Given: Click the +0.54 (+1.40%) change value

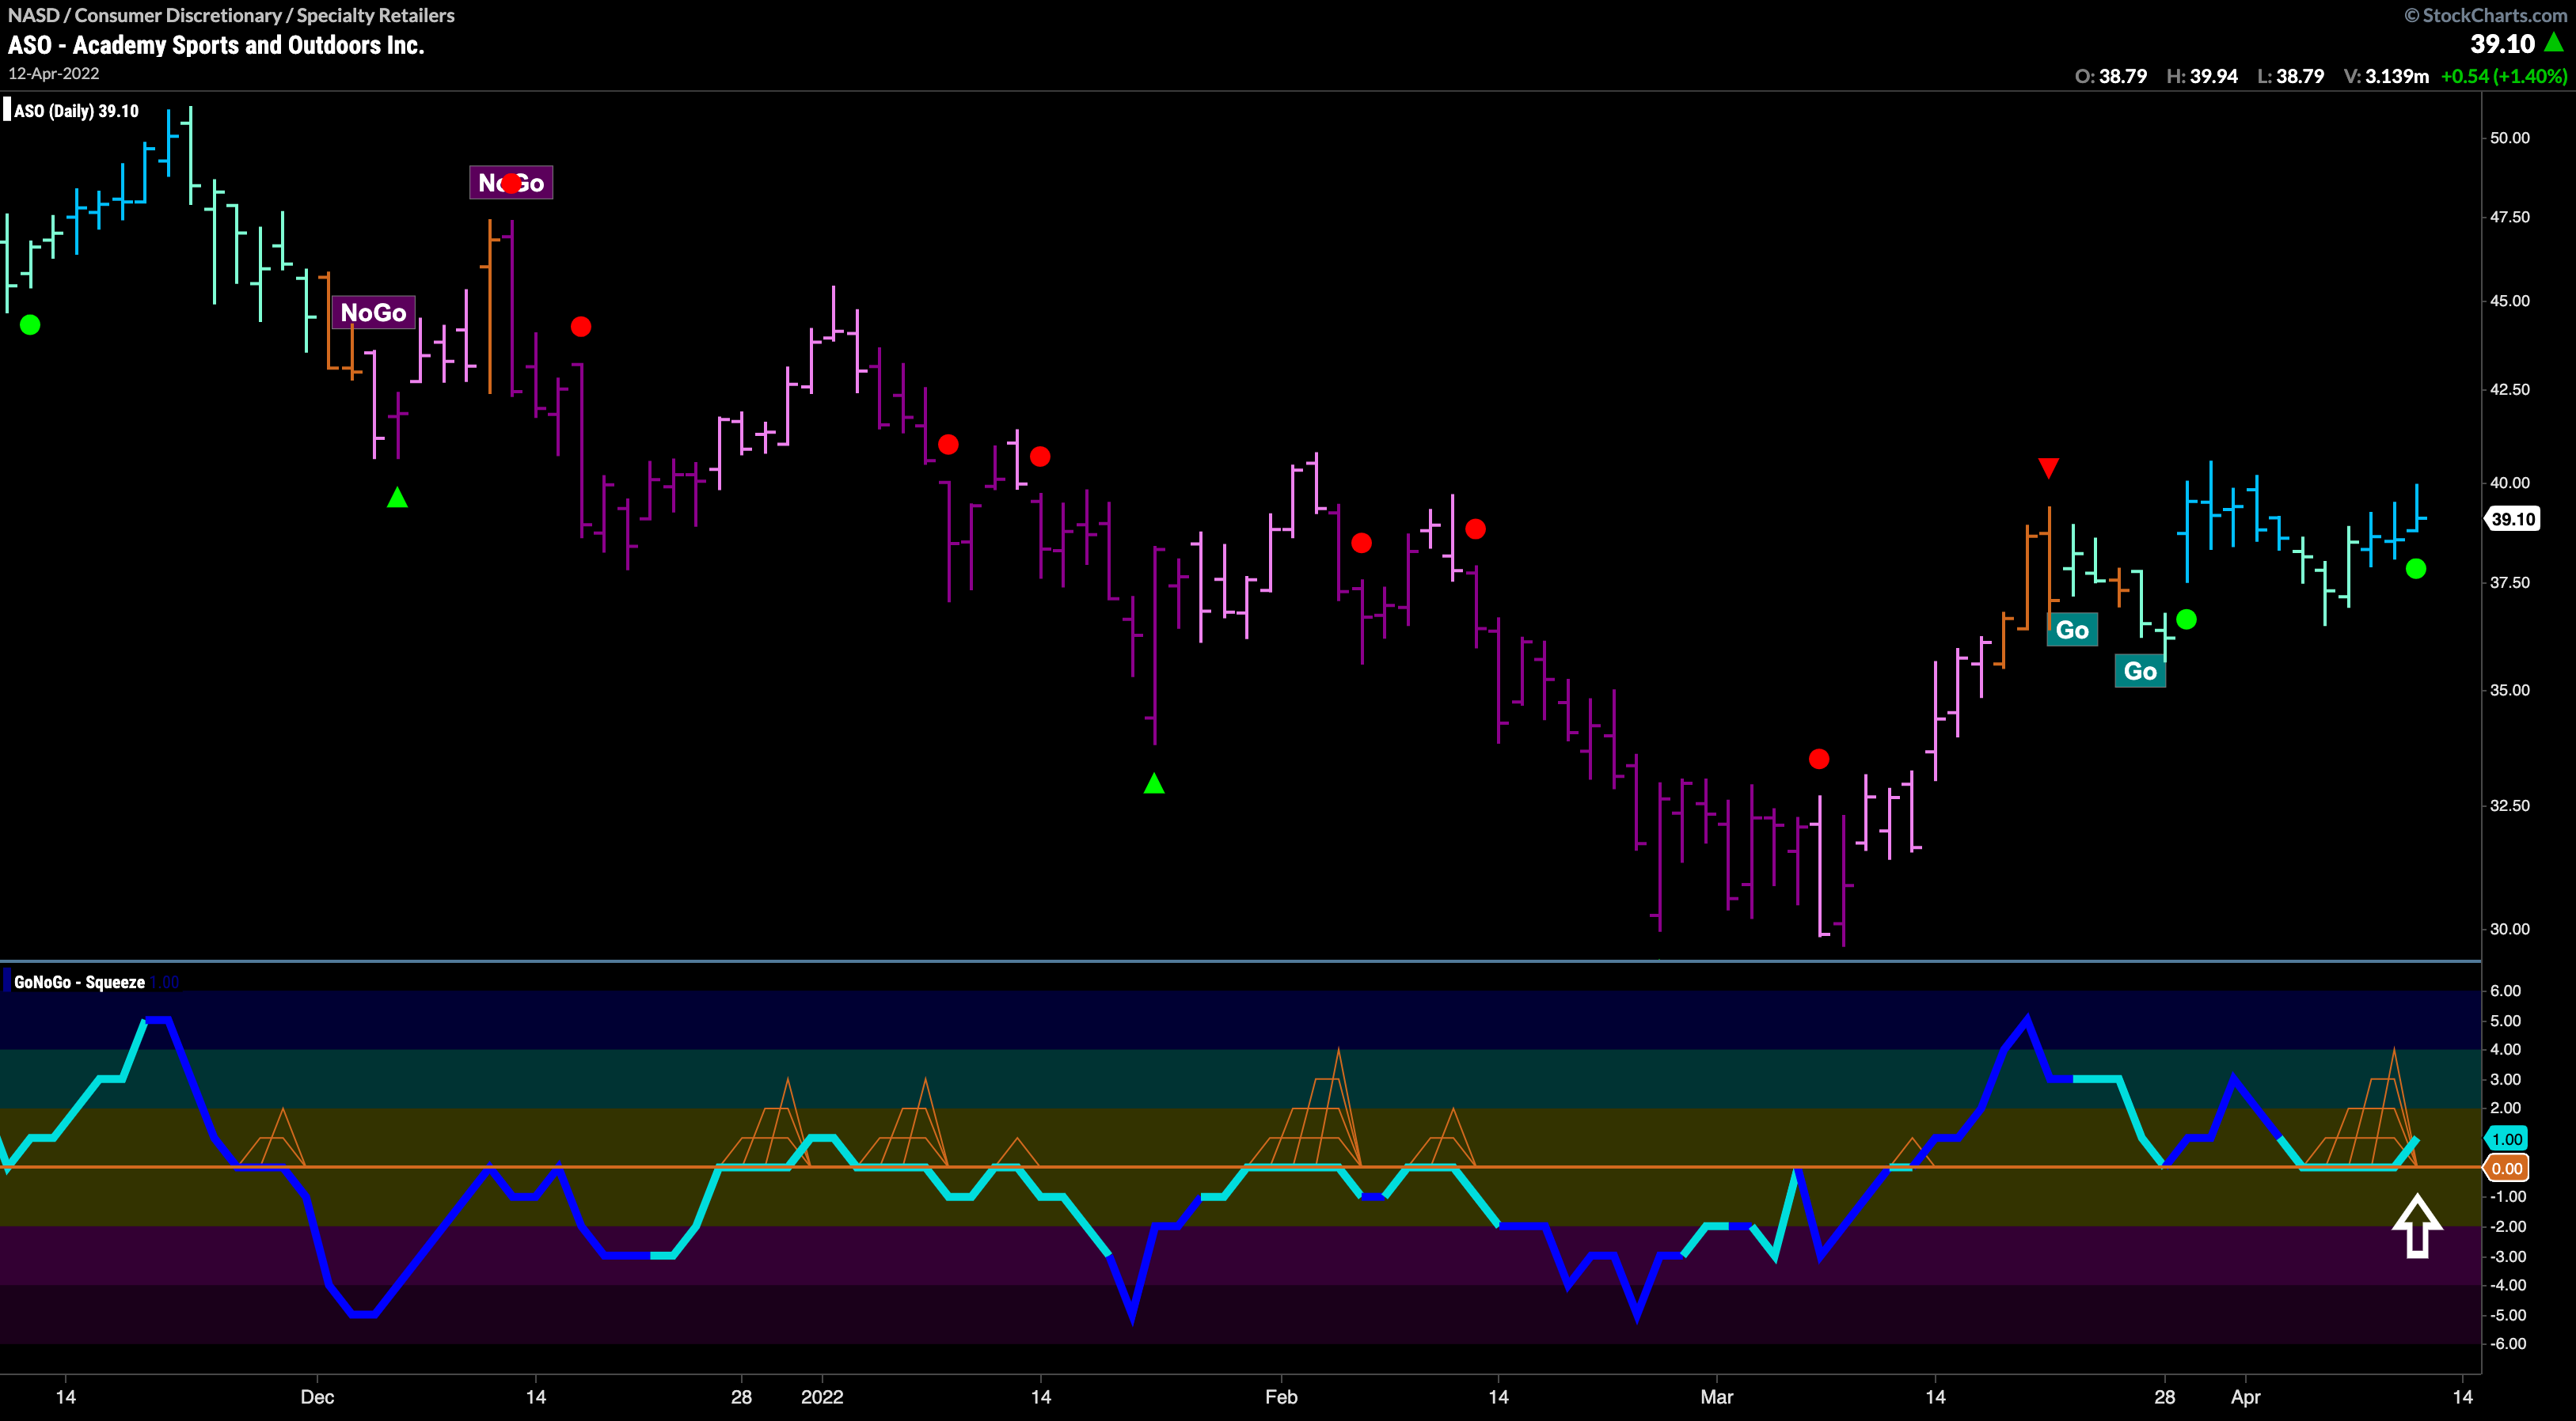Looking at the screenshot, I should [2504, 76].
